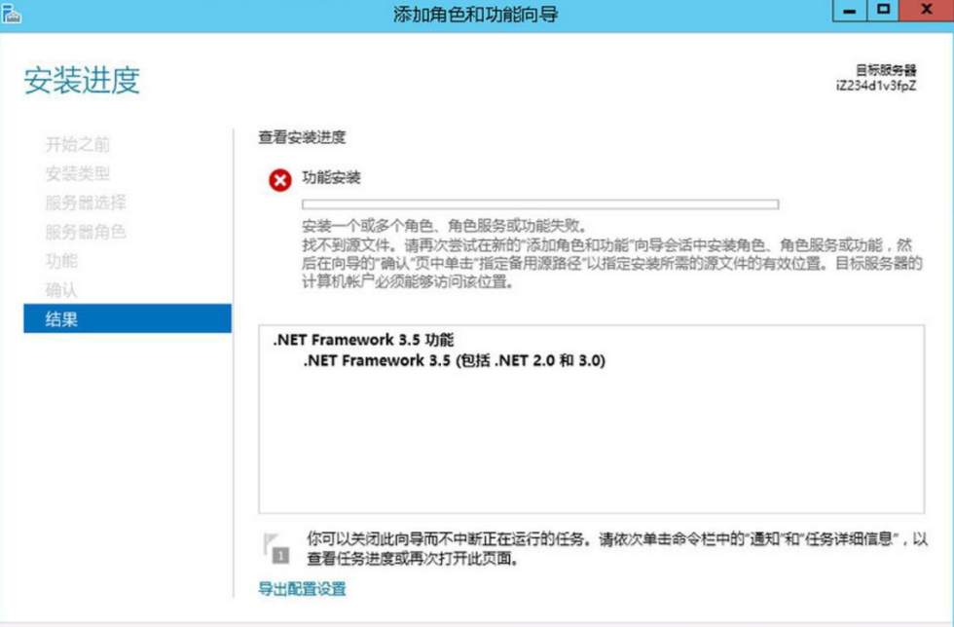Click the 查看安装进度 heading

point(302,137)
